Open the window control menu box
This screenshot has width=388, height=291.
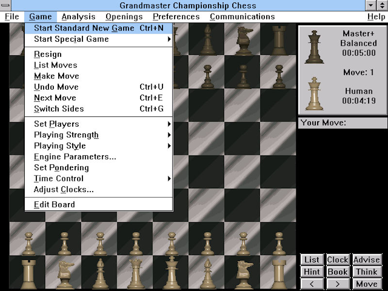[5, 5]
